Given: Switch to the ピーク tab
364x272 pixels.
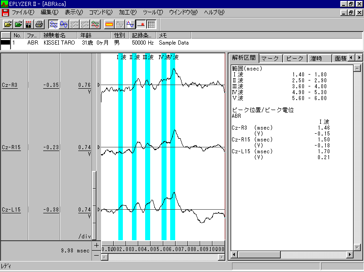Looking at the screenshot, I should point(295,58).
